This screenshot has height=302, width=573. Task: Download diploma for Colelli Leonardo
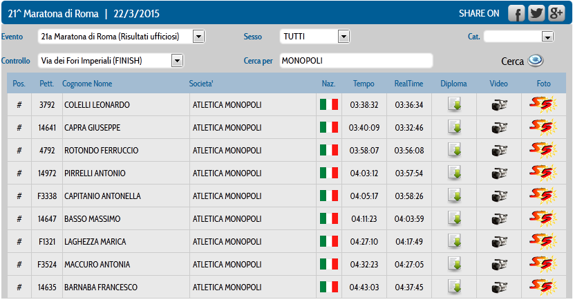[454, 104]
